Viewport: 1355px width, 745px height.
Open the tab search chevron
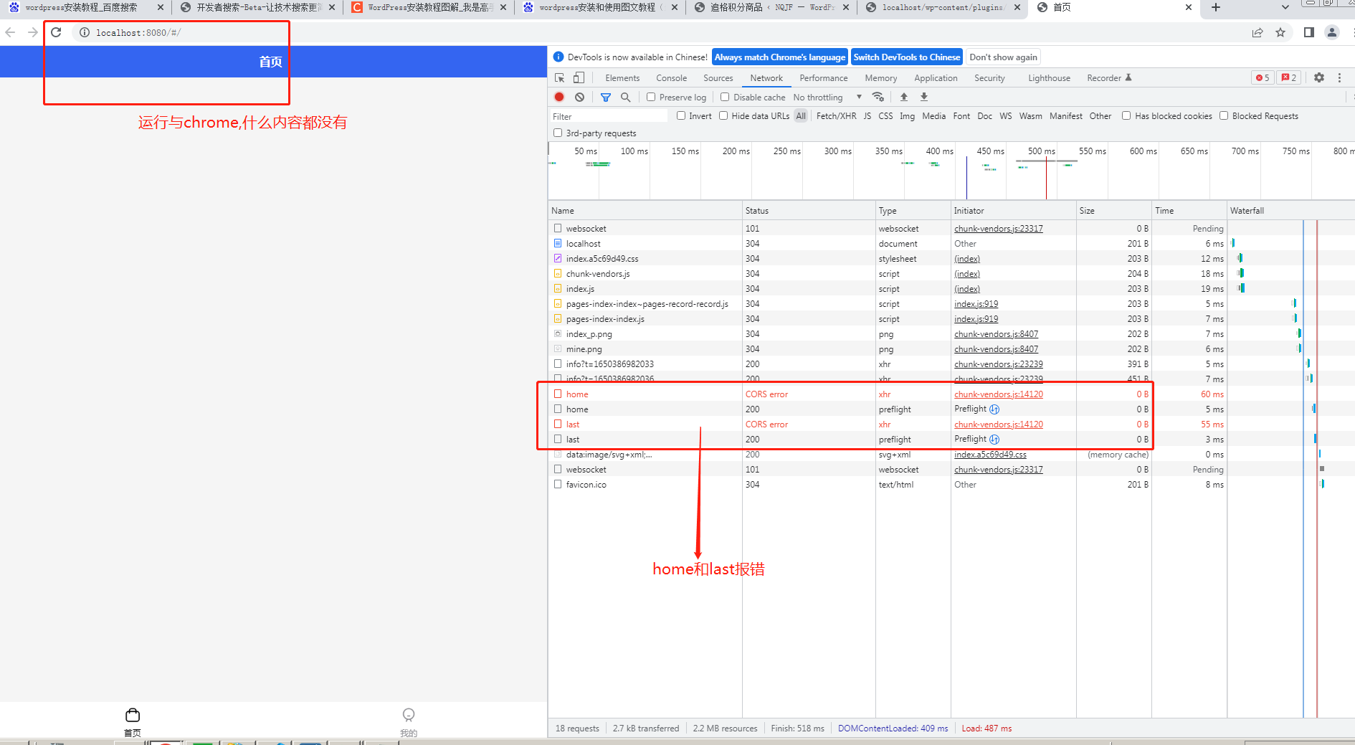point(1285,7)
